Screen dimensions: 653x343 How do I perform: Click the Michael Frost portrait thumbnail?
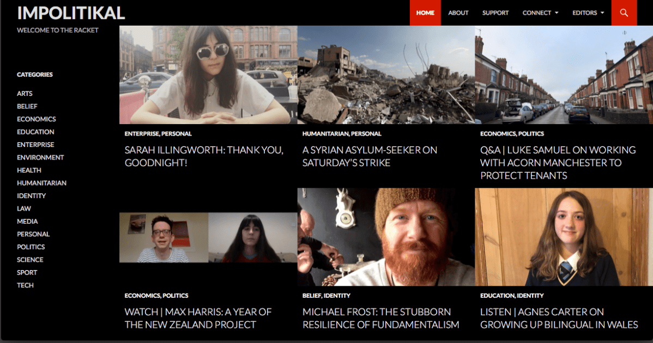tap(386, 237)
